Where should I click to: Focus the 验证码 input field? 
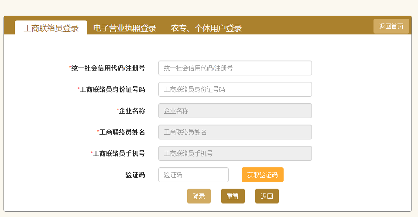coord(193,175)
